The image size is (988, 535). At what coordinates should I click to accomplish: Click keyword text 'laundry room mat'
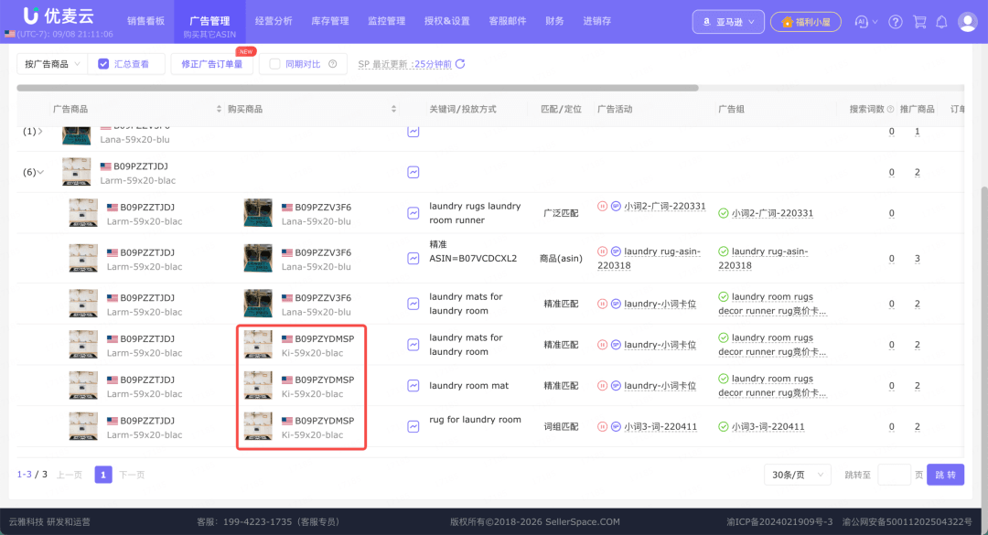(x=468, y=386)
